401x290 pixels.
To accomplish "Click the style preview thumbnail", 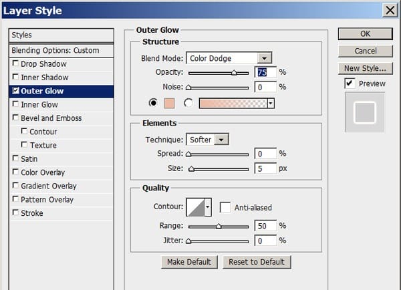I will pos(365,112).
